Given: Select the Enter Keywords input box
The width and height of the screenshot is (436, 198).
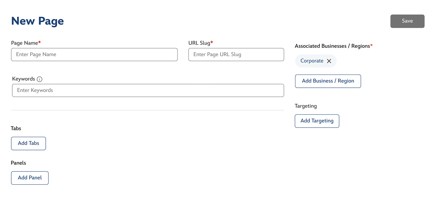Looking at the screenshot, I should click(x=148, y=90).
